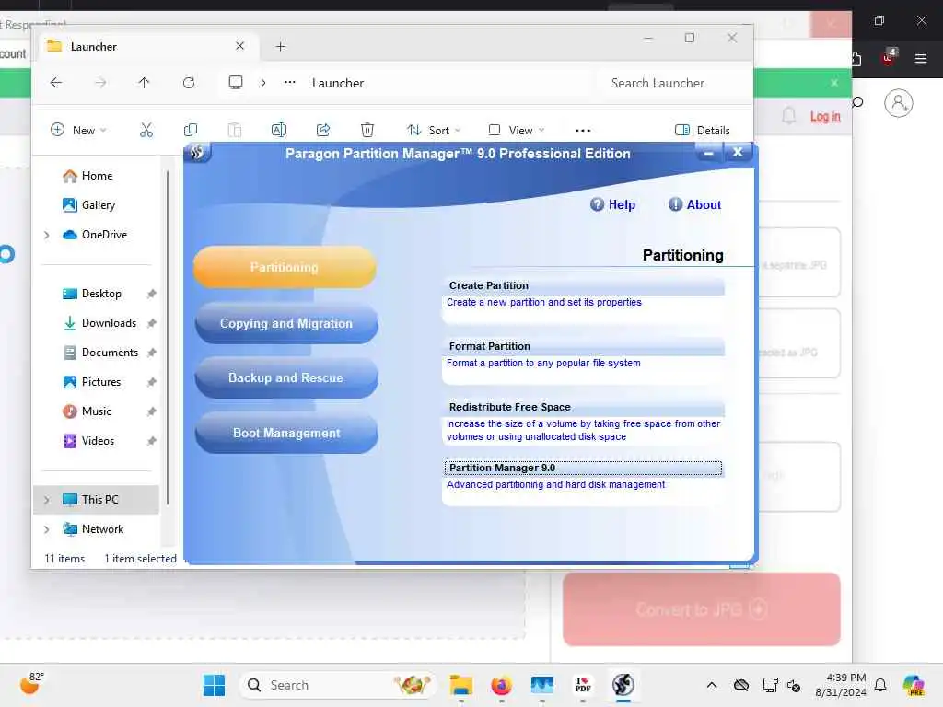Open browser hamburger menu
Image resolution: width=943 pixels, height=707 pixels.
(x=921, y=58)
